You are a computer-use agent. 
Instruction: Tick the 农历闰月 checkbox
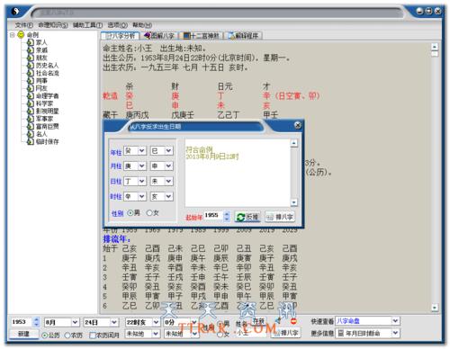point(93,336)
